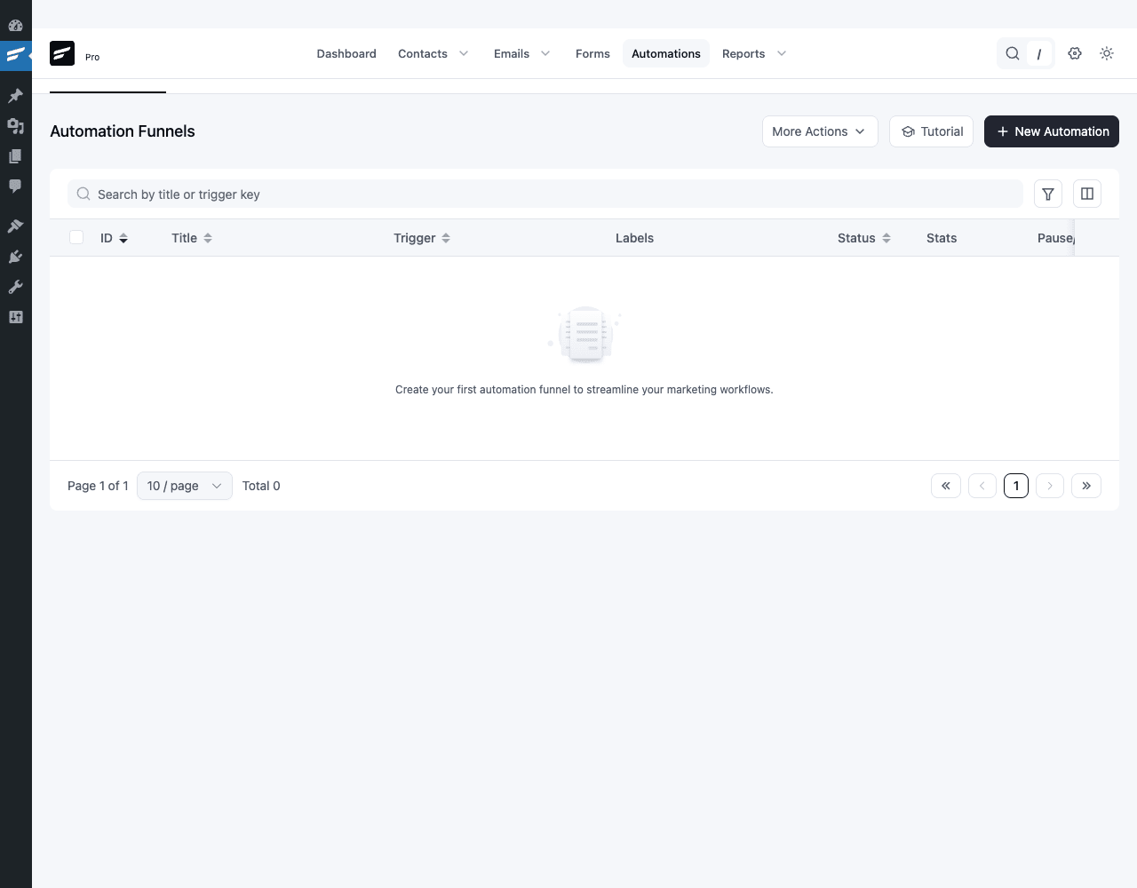The width and height of the screenshot is (1137, 888).
Task: Open the filter funnel icon button
Action: 1048,194
